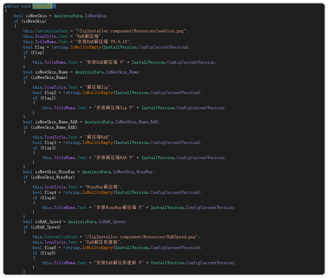Click isNewSkin_WinsRar inside the if condition
Screen dimensions: 328x278
pos(52,177)
